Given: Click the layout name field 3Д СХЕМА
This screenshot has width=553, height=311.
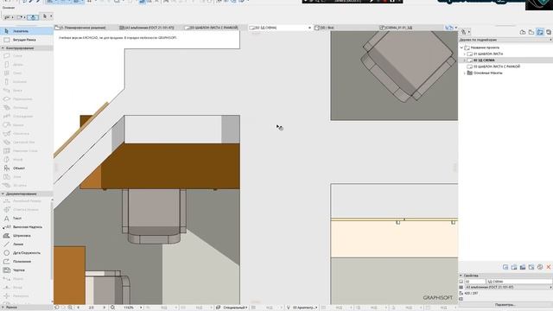Looking at the screenshot, I should (x=519, y=282).
